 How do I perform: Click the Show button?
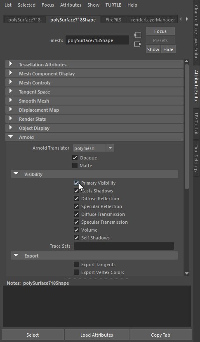pos(153,49)
